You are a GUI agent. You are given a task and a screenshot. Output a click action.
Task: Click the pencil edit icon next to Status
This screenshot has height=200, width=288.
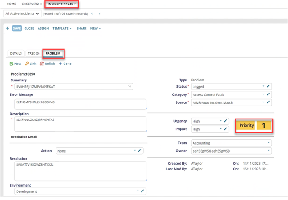click(269, 86)
